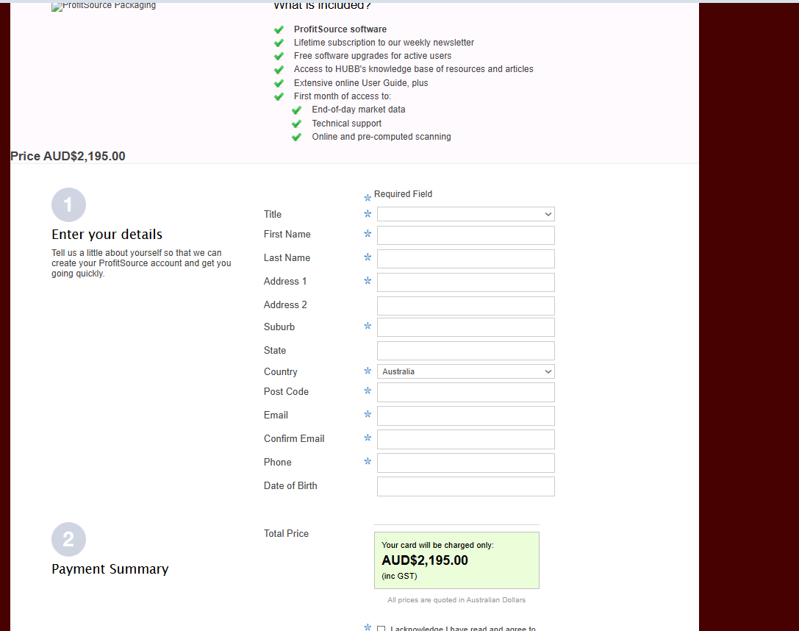The width and height of the screenshot is (799, 631).
Task: Click the required asterisk next to Title
Action: pyautogui.click(x=368, y=214)
